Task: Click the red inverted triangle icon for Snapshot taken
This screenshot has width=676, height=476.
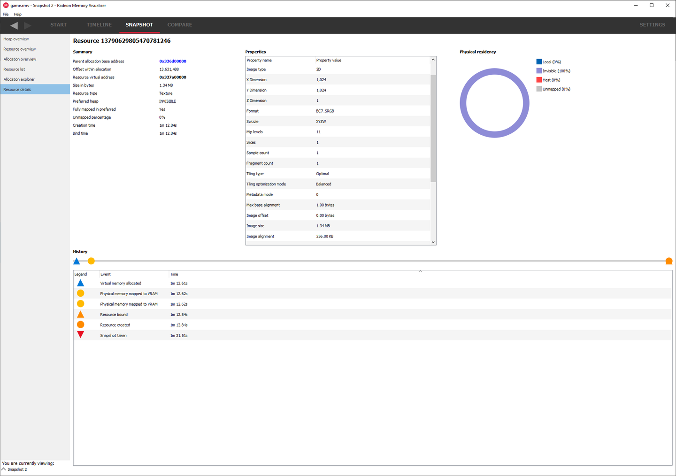Action: tap(80, 334)
